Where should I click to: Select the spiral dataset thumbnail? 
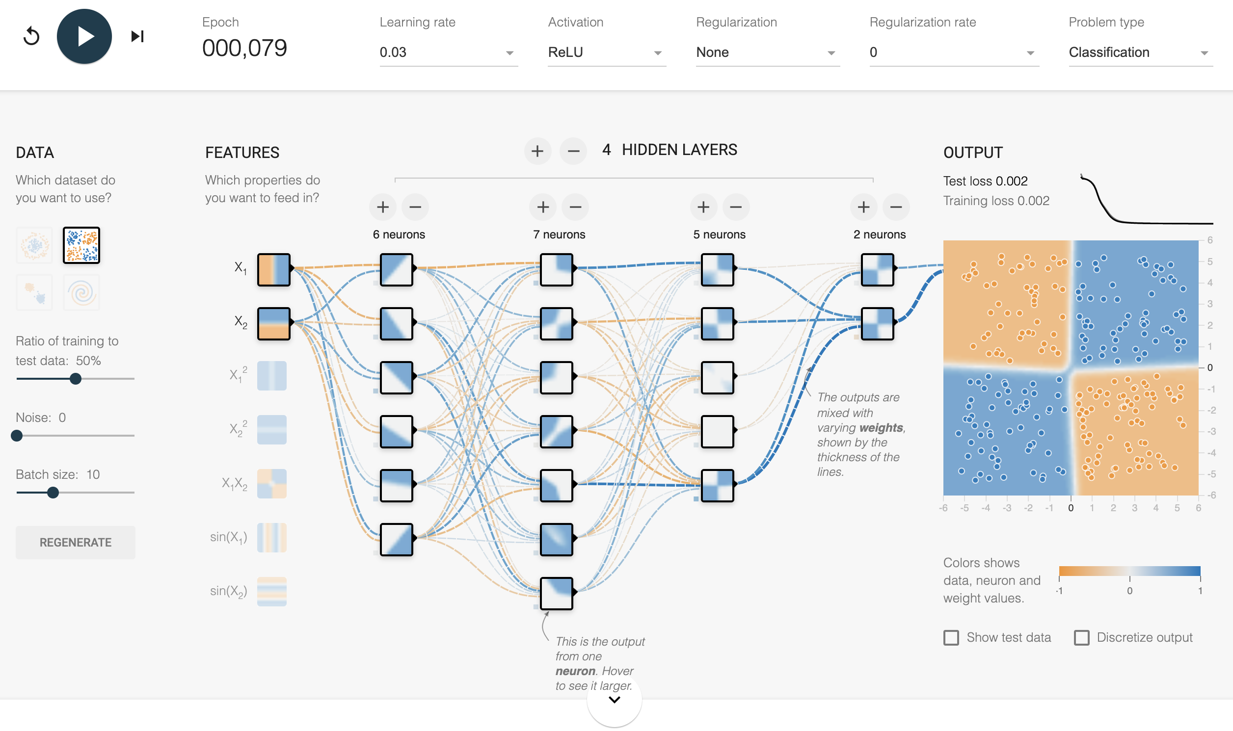click(82, 292)
